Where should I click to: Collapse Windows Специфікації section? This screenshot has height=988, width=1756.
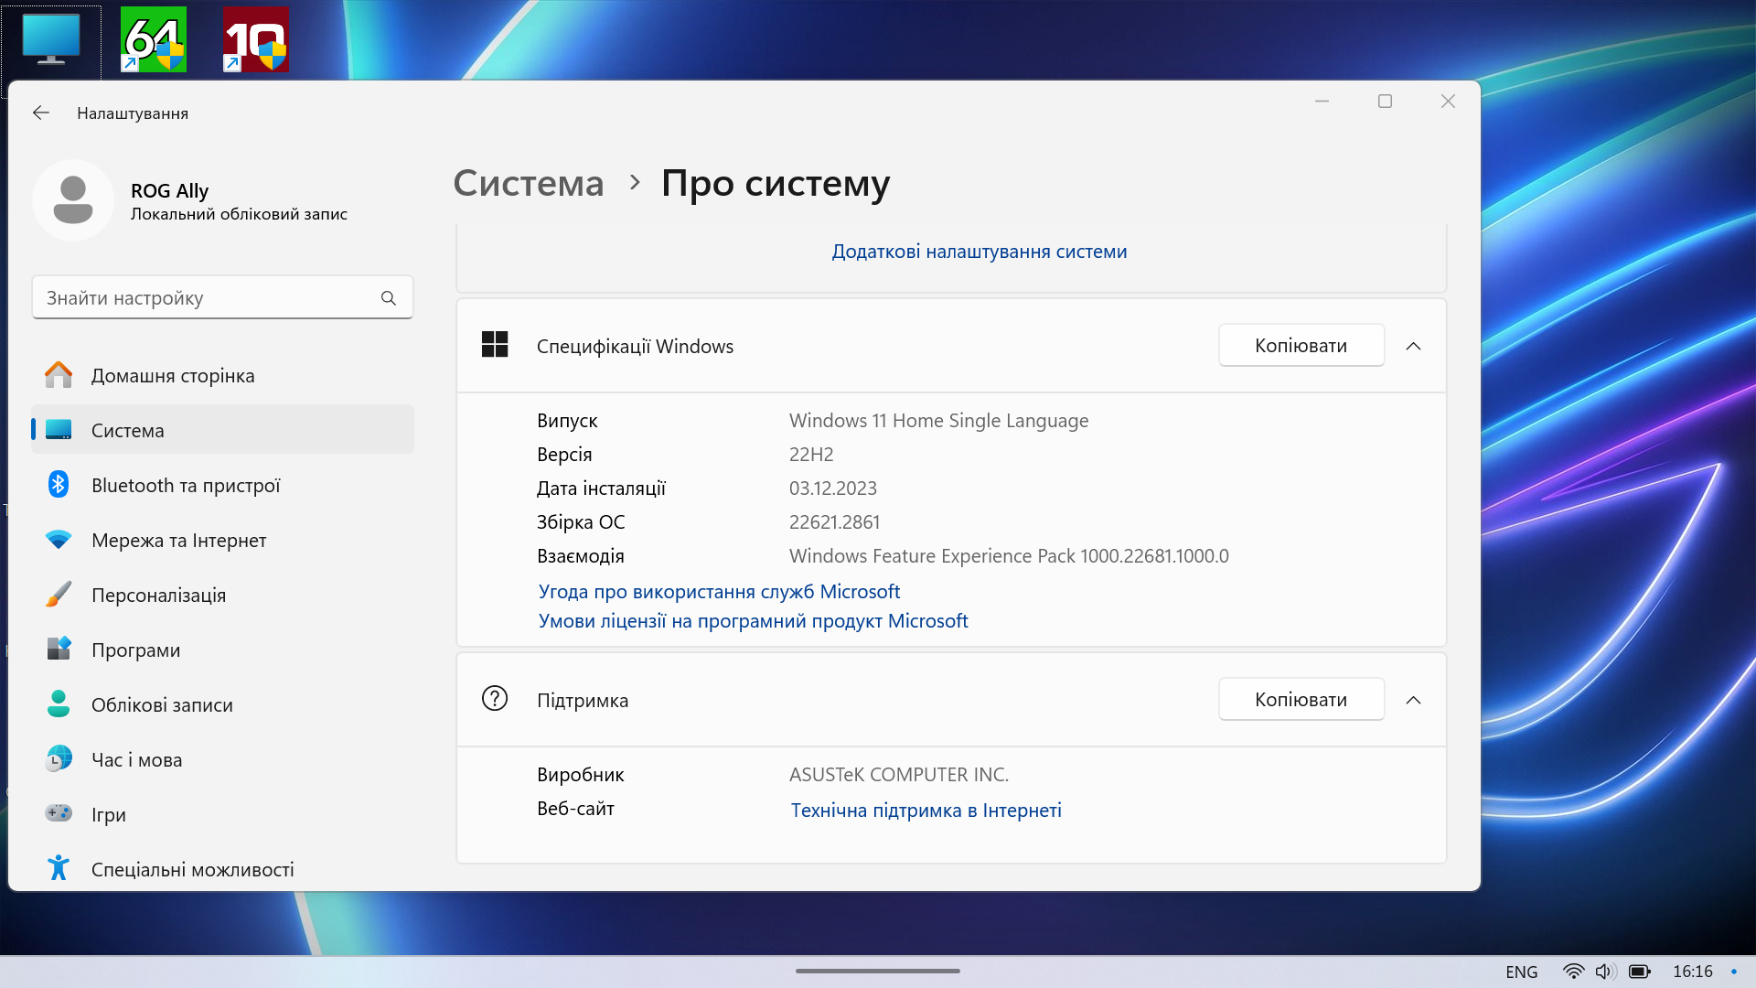pyautogui.click(x=1413, y=346)
